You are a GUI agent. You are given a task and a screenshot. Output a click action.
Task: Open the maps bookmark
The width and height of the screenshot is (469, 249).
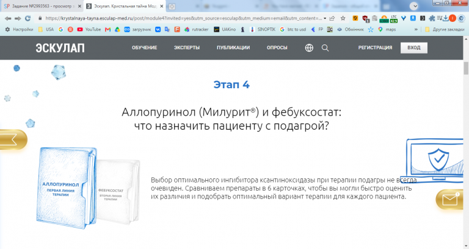pyautogui.click(x=387, y=29)
